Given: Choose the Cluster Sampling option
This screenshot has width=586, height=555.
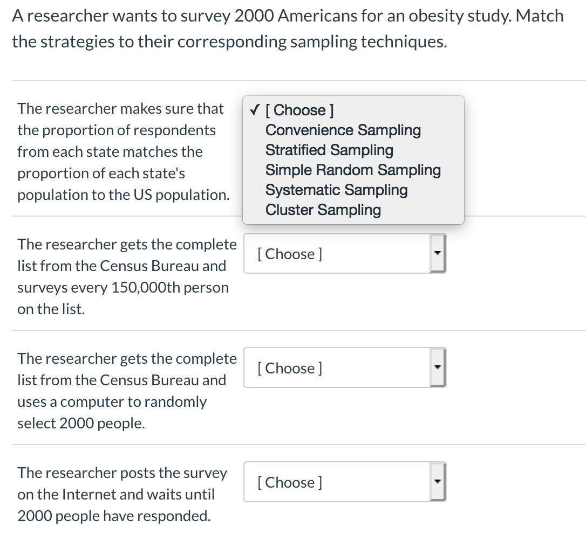Looking at the screenshot, I should (323, 210).
